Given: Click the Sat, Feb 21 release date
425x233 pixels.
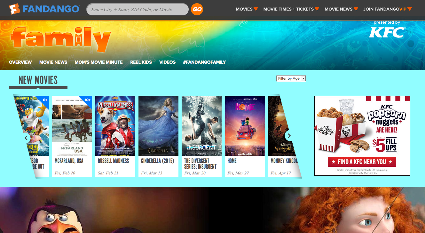Looking at the screenshot, I should tap(108, 173).
